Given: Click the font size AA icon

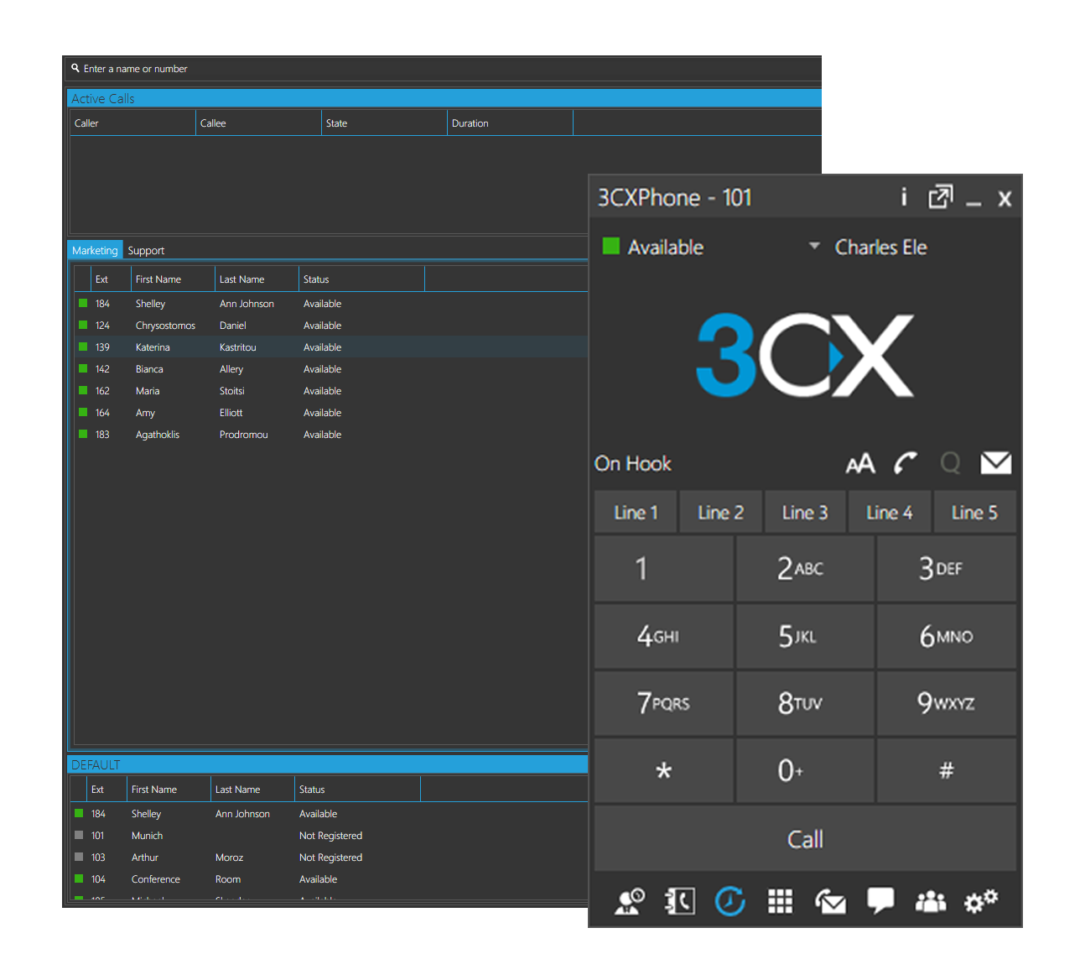Looking at the screenshot, I should tap(860, 463).
